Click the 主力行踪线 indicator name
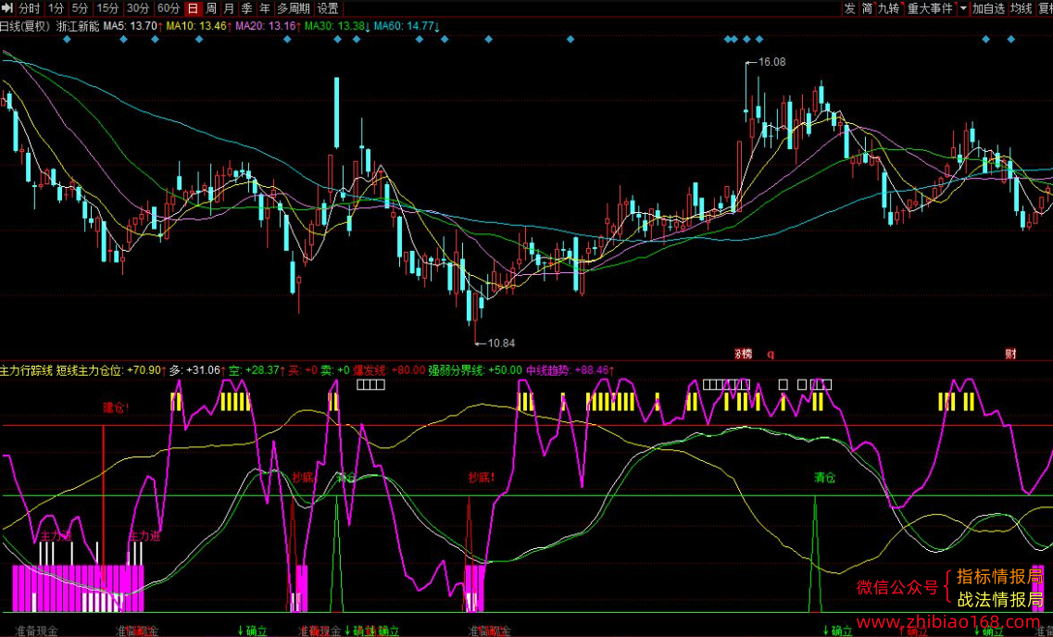Image resolution: width=1053 pixels, height=637 pixels. pos(26,369)
